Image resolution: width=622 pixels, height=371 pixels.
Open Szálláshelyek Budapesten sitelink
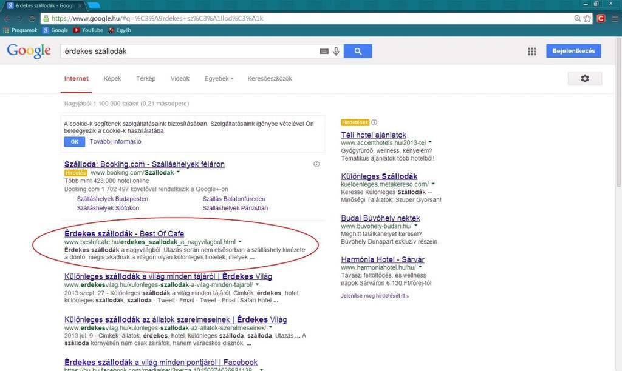click(112, 199)
